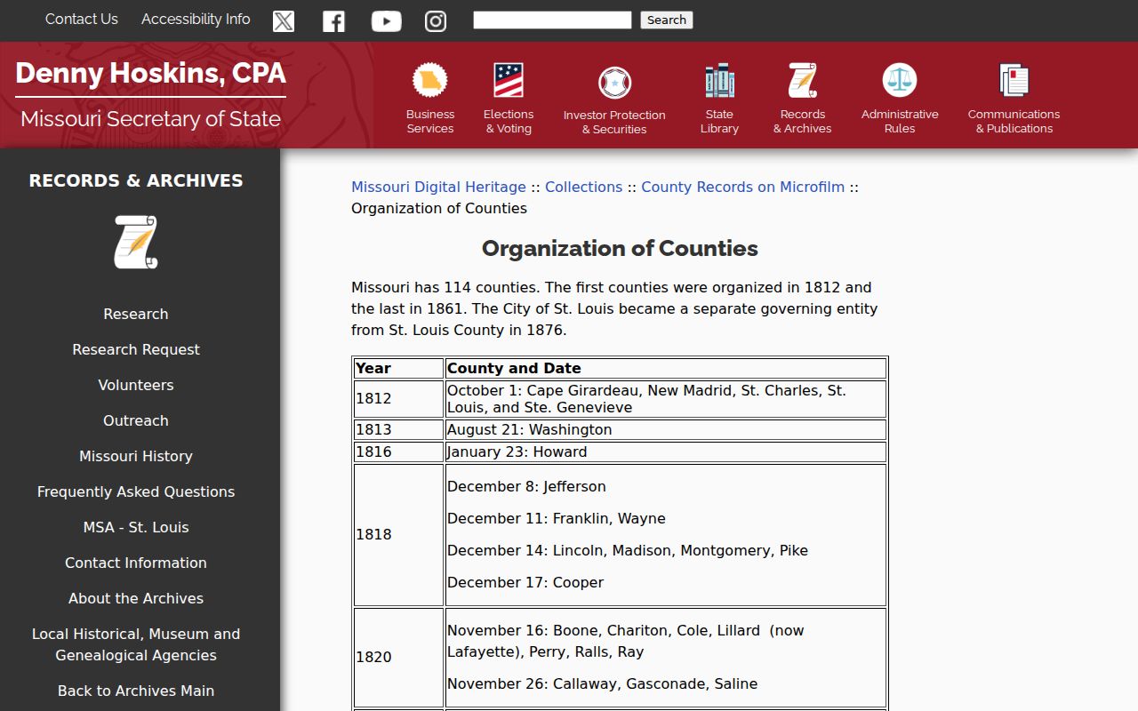Open Outreach from the sidebar
This screenshot has height=711, width=1138.
(x=136, y=420)
